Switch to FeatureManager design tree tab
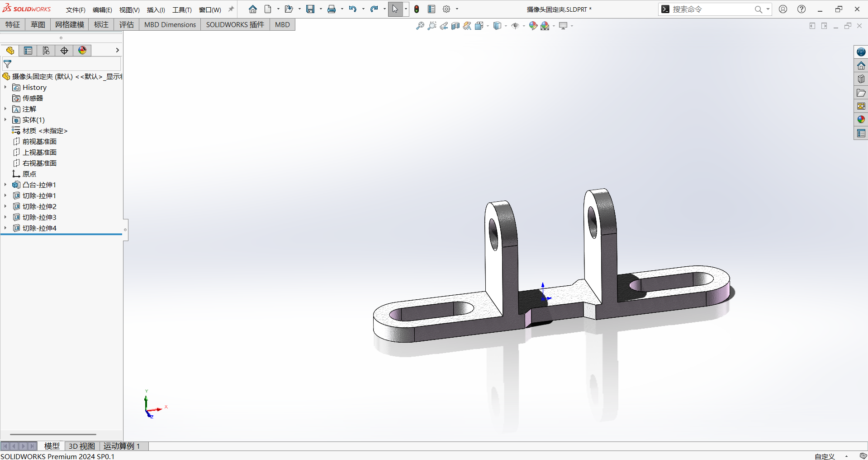Screen dimensions: 868x460 (x=10, y=51)
